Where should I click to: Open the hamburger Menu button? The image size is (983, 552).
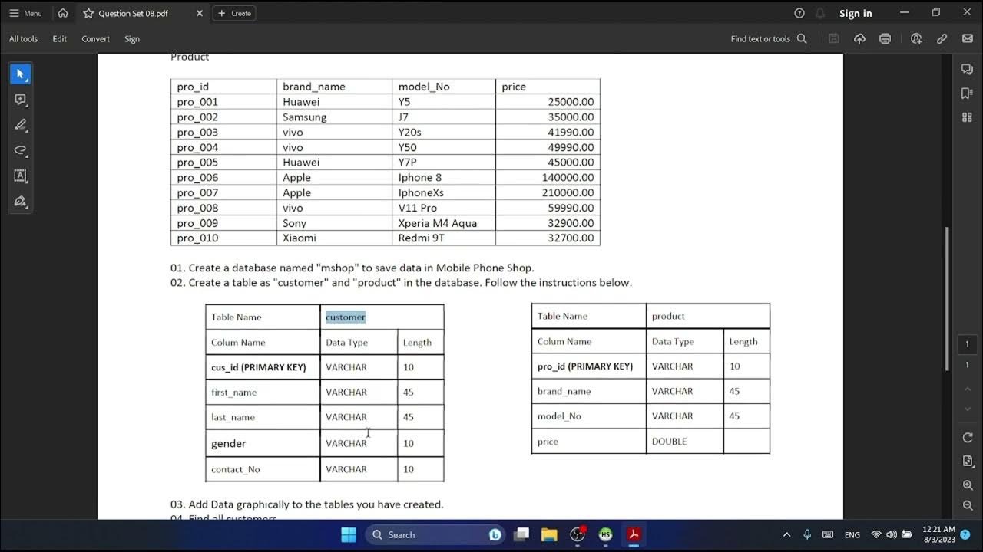tap(25, 13)
